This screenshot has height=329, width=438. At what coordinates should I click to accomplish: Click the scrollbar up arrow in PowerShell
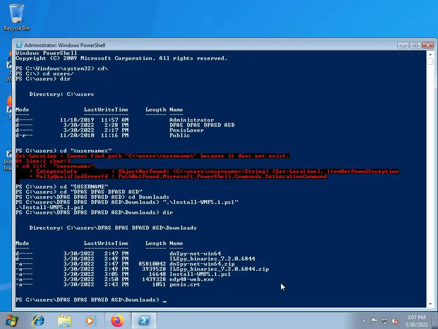430,54
